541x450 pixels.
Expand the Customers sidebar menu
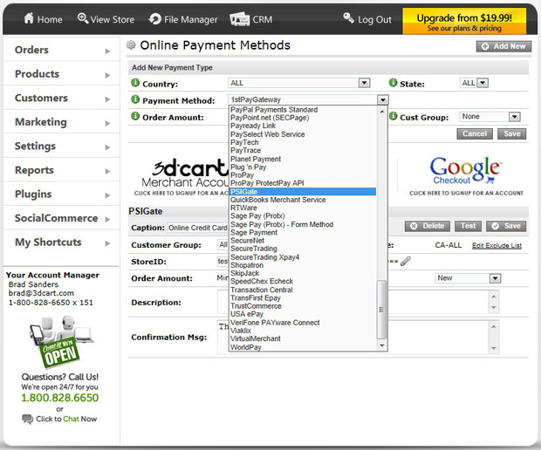click(x=62, y=99)
